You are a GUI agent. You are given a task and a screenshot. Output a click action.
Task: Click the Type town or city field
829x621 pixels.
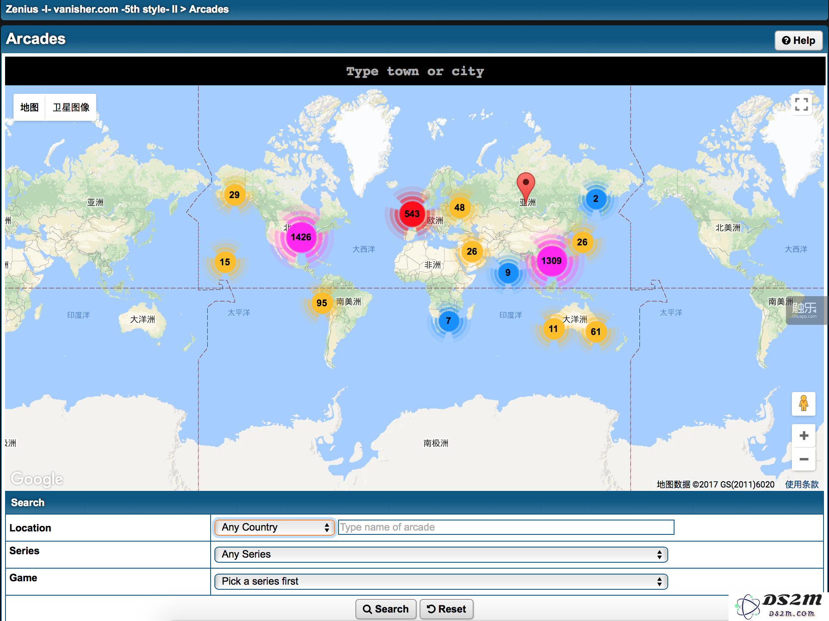point(415,71)
